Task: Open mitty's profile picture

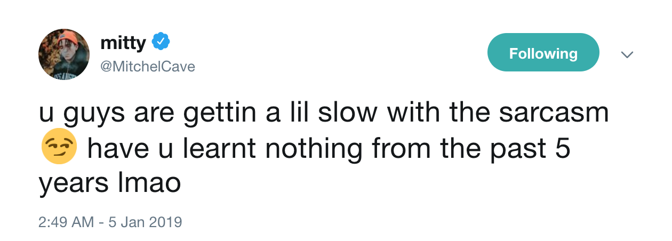Action: pos(63,55)
